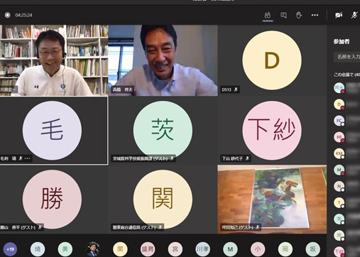Select the 茨 guest avatar tile

[x=163, y=130]
